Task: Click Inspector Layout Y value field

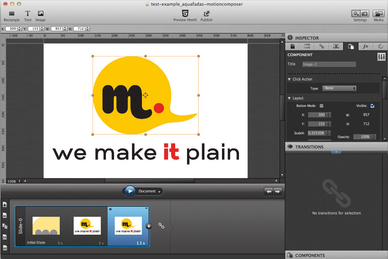Action: click(317, 124)
